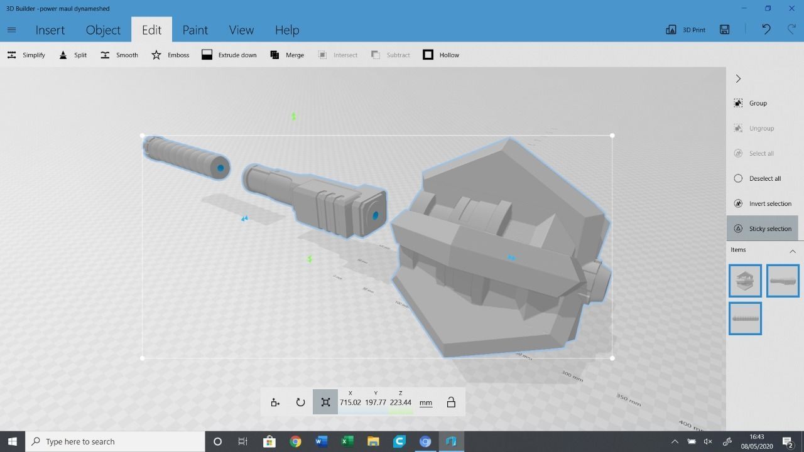Image resolution: width=804 pixels, height=452 pixels.
Task: Change the mm units setting
Action: (x=426, y=402)
